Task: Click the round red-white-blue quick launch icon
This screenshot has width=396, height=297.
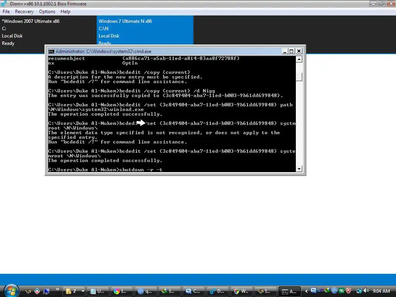Action: click(37, 291)
